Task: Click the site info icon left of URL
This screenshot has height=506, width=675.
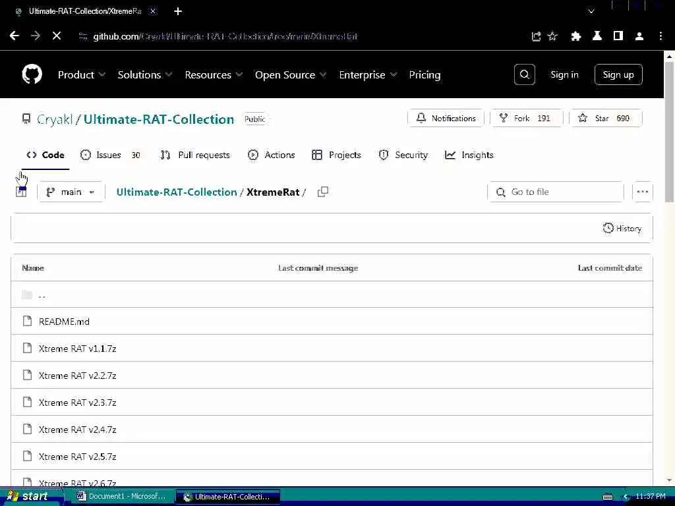Action: pos(82,37)
